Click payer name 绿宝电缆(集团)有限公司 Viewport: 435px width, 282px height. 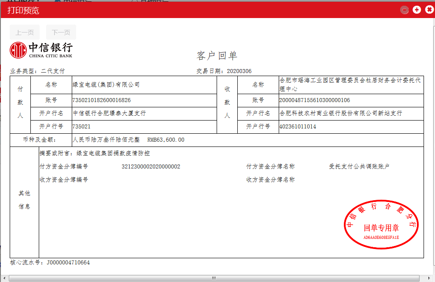pos(106,85)
